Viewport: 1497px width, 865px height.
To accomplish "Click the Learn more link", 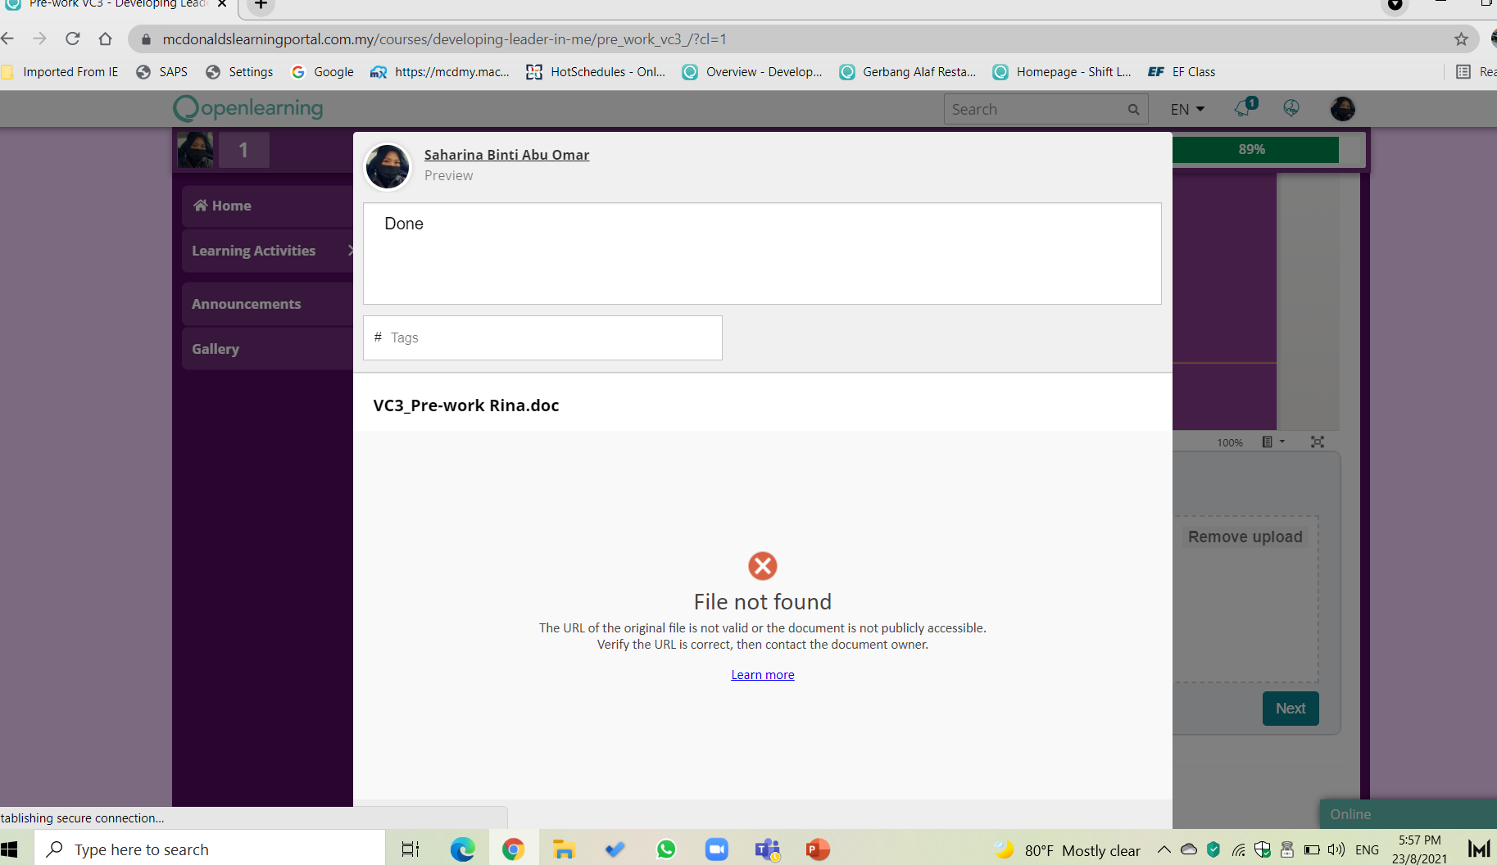I will [x=762, y=675].
